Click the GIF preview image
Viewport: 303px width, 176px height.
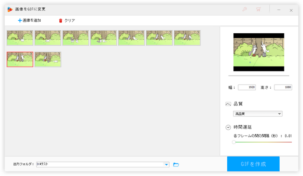point(258,52)
